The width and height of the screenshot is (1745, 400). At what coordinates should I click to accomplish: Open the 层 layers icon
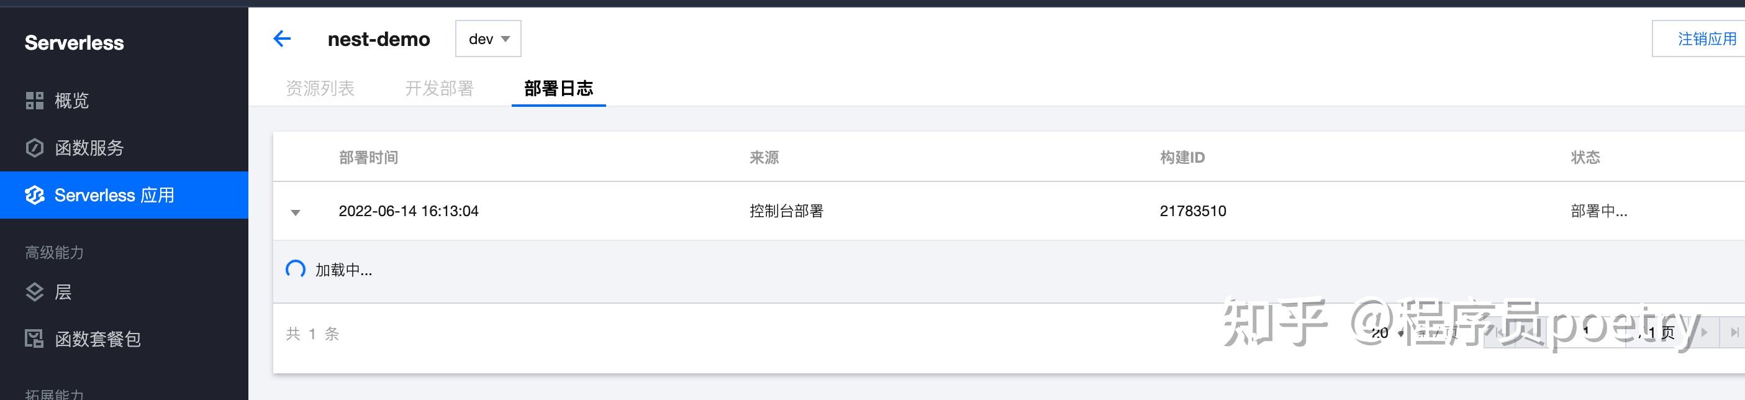[x=34, y=292]
